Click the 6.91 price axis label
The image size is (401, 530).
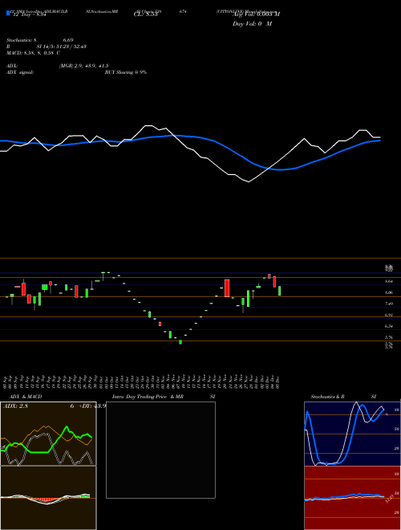coord(388,315)
